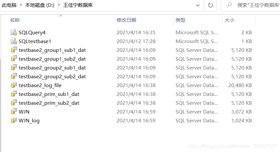Click the testbase2_group1_sub1_dat database icon
Image resolution: width=280 pixels, height=152 pixels.
click(x=14, y=50)
